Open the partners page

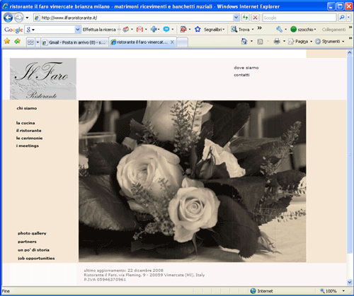point(27,242)
